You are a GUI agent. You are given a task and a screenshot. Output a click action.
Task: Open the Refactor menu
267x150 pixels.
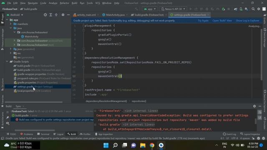tap(64, 3)
